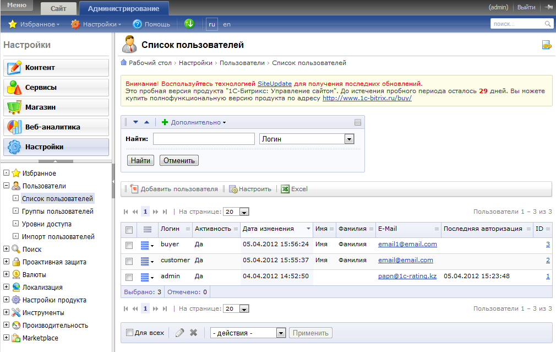Open the email1@email.com link
Viewport: 556px width, 352px height.
pyautogui.click(x=407, y=244)
